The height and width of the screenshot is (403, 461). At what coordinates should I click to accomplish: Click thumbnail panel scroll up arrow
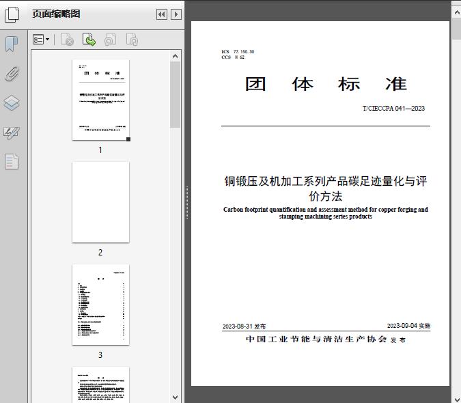(x=176, y=56)
